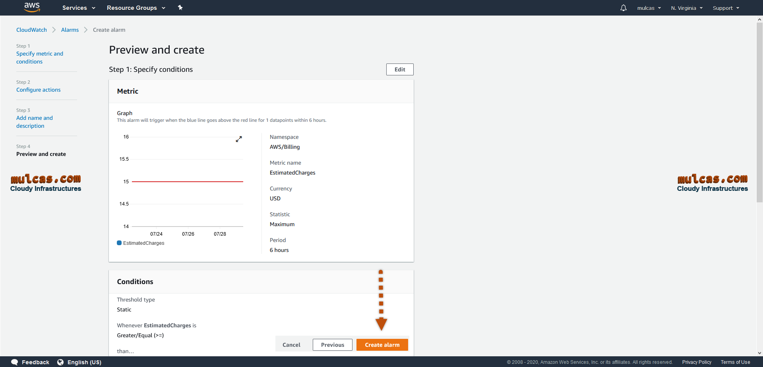Open the notifications bell
Screen dimensions: 763x367
coord(623,8)
